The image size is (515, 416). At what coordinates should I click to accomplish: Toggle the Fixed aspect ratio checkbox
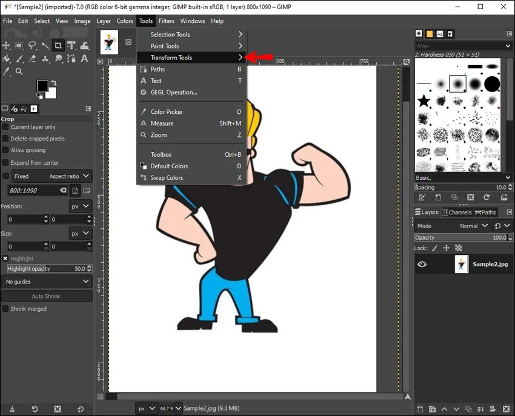[5, 176]
